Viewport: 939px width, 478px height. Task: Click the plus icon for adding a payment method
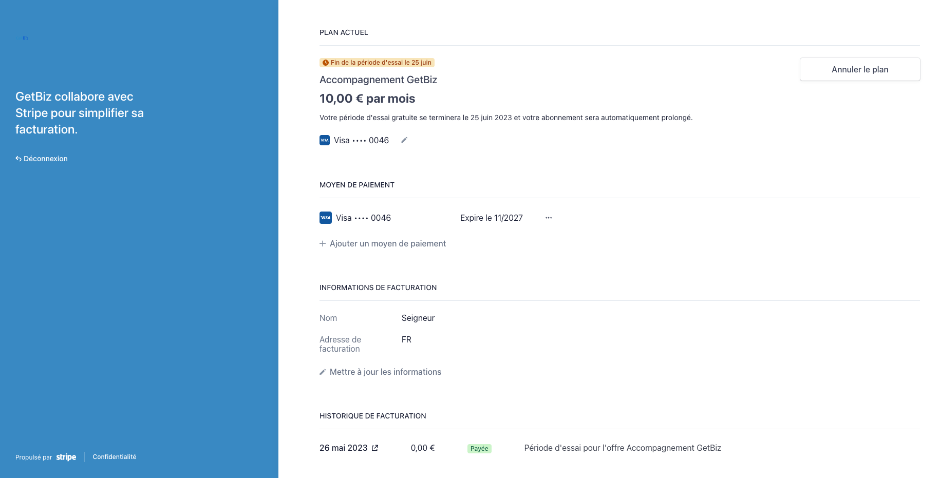click(x=323, y=243)
